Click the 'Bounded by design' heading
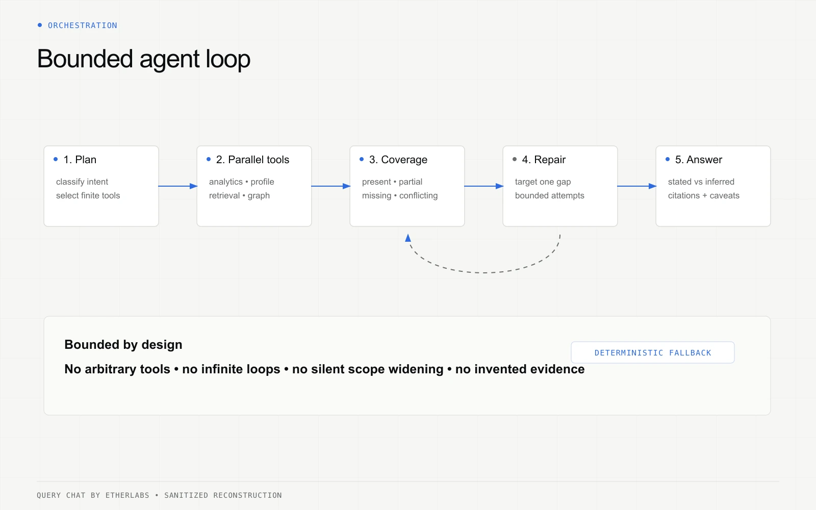816x510 pixels. pyautogui.click(x=123, y=345)
